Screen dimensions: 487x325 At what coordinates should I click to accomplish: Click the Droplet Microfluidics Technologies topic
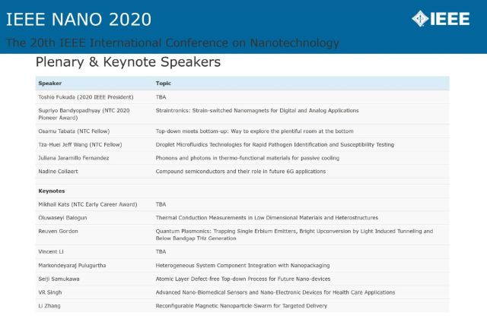(x=275, y=144)
